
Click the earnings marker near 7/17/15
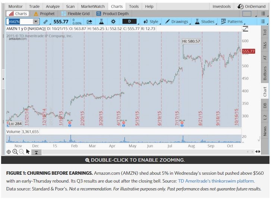(182, 124)
